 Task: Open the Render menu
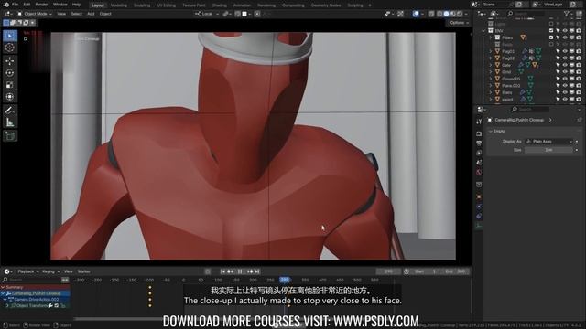(x=41, y=5)
